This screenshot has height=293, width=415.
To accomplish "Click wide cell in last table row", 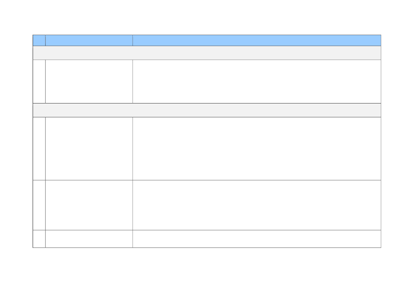I will (x=257, y=239).
